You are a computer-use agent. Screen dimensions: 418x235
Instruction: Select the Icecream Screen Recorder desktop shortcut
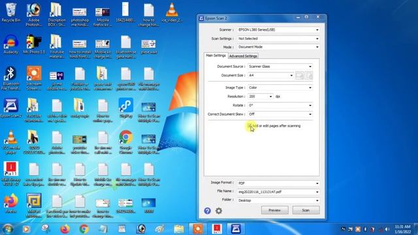pyautogui.click(x=34, y=78)
